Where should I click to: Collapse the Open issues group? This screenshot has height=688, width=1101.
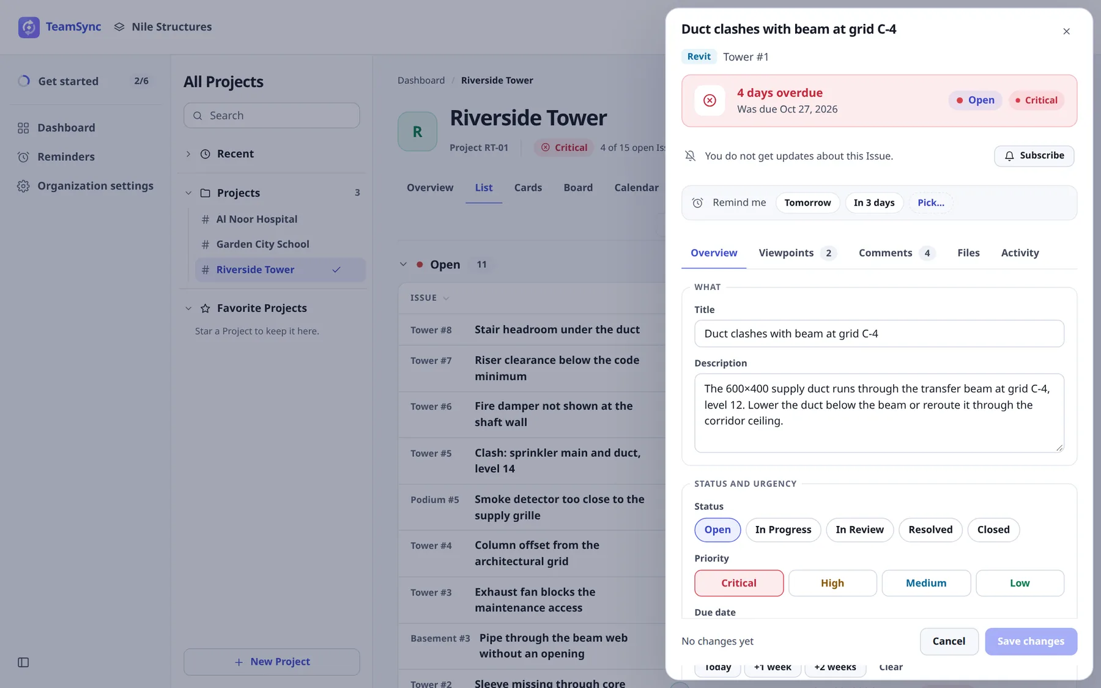(403, 264)
